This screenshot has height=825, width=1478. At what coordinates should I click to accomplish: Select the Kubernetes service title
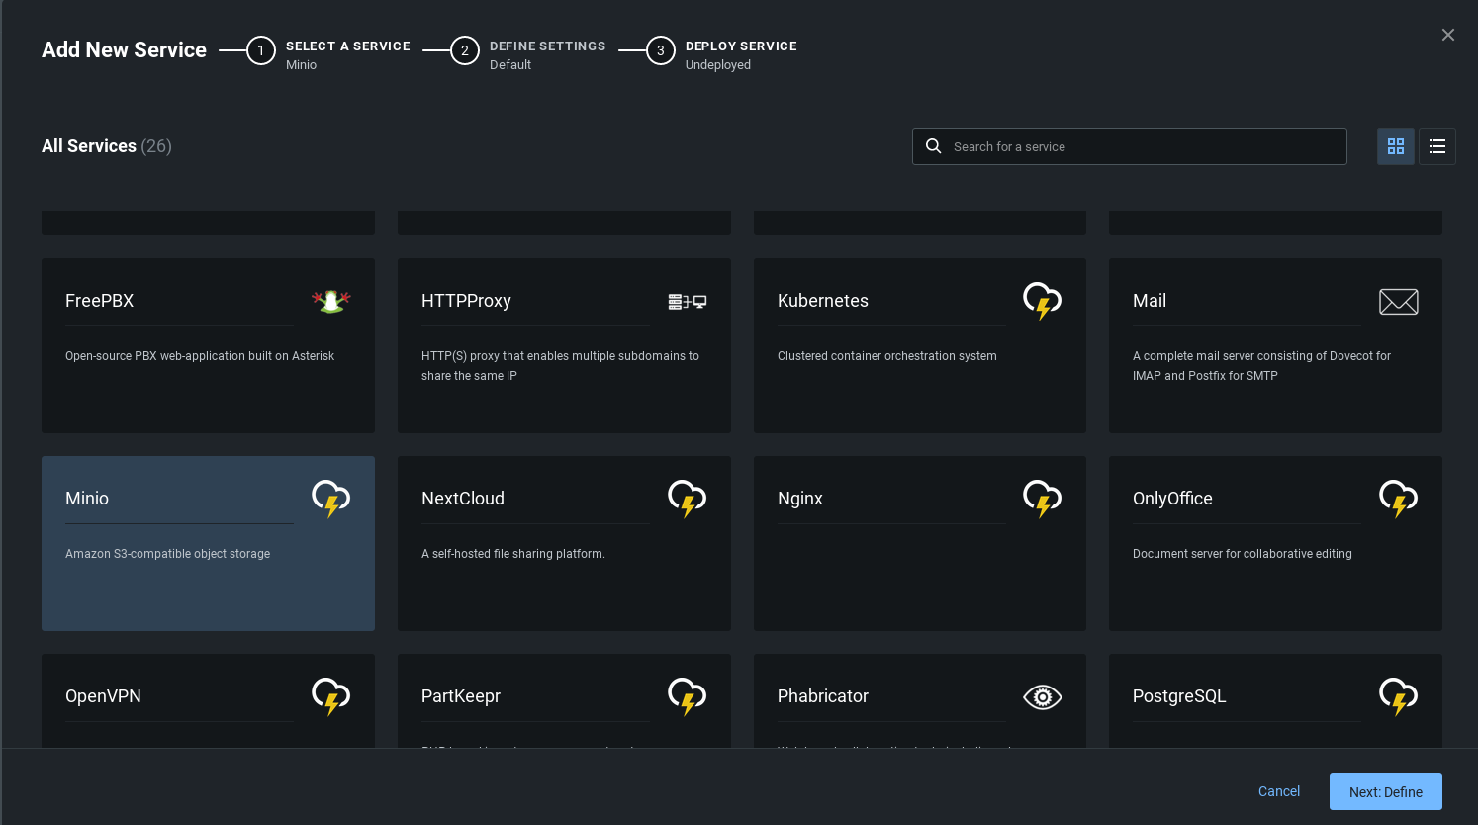823,301
